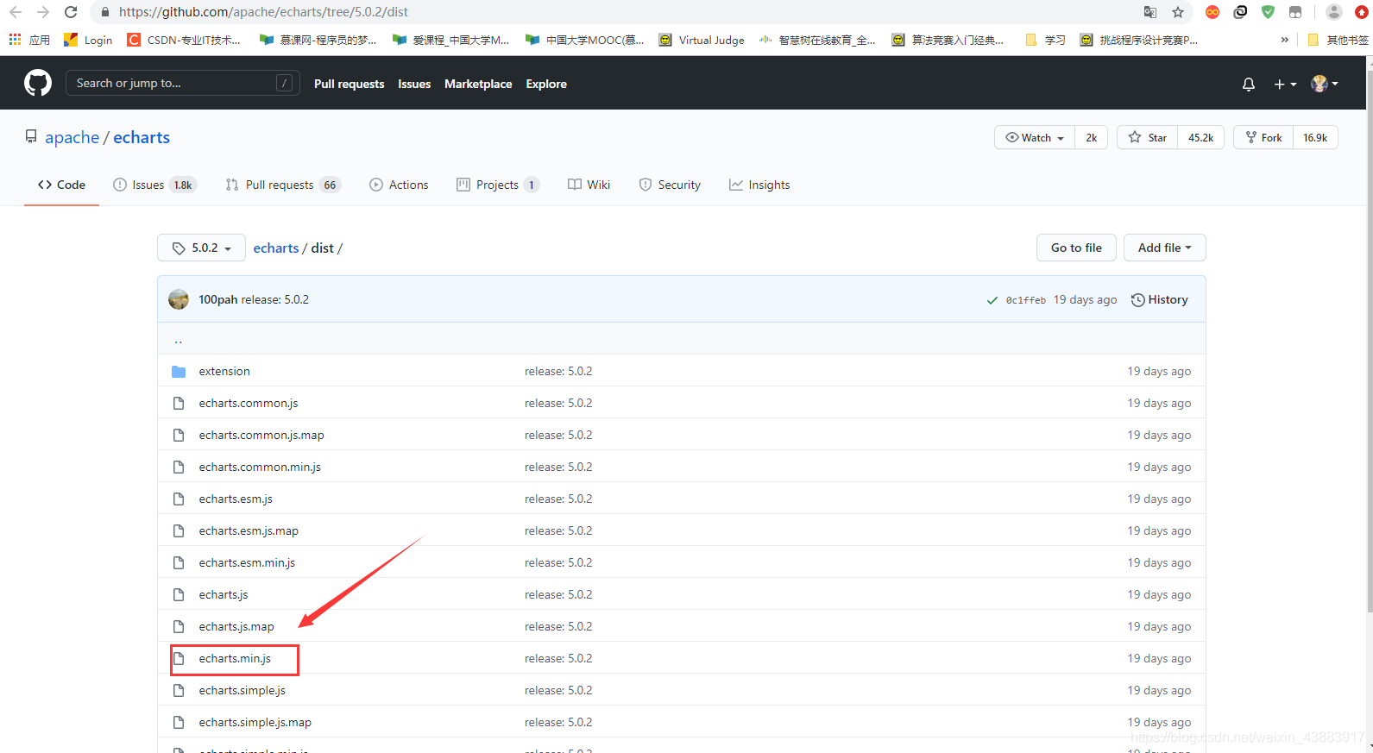Viewport: 1373px width, 753px height.
Task: Open echarts.esm.js file
Action: click(x=236, y=499)
